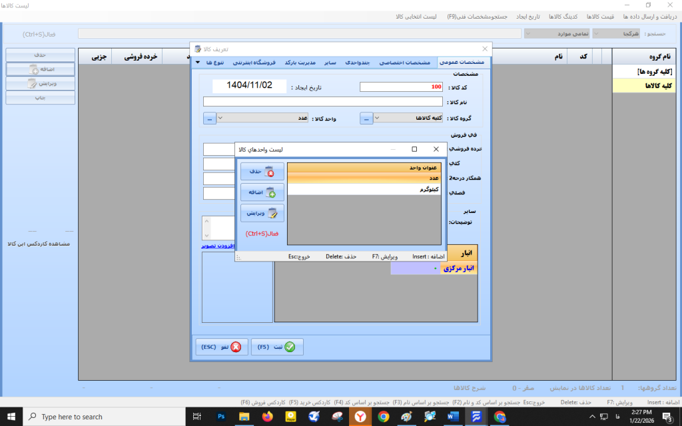Open Photoshop from the taskbar
Screen dimensions: 682x426
click(x=221, y=417)
